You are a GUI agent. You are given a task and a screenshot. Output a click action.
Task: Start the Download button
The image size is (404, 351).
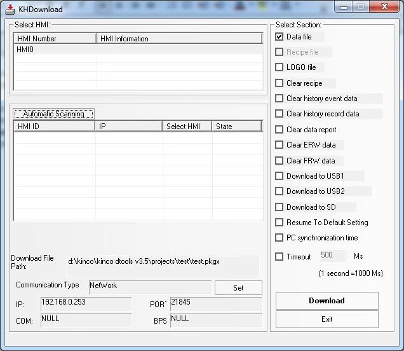point(327,301)
